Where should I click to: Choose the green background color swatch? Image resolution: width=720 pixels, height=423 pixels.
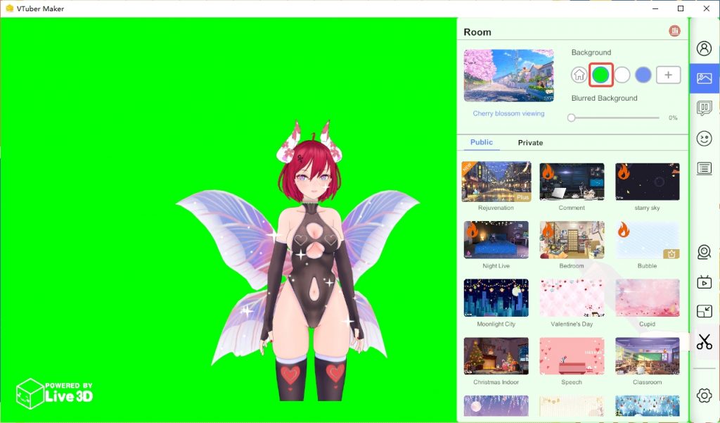click(600, 75)
